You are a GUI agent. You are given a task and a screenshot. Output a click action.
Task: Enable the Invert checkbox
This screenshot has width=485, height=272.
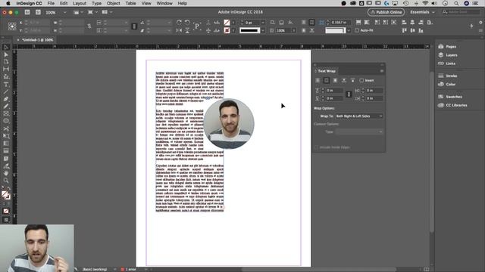point(361,81)
